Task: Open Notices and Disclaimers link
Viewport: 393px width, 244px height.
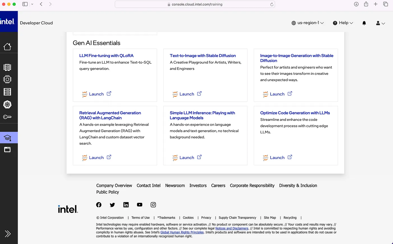Action: (x=232, y=228)
